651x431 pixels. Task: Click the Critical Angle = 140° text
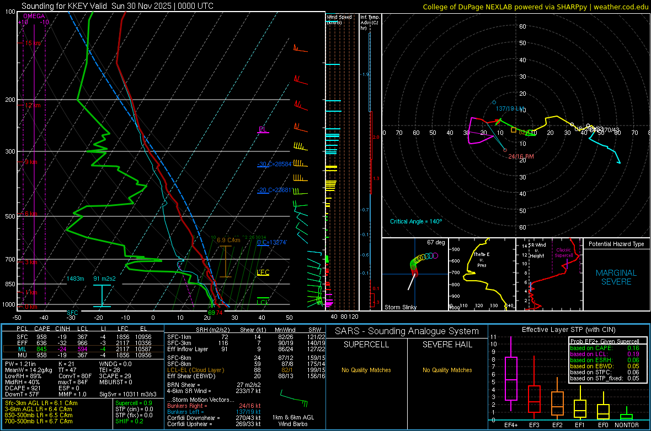416,221
